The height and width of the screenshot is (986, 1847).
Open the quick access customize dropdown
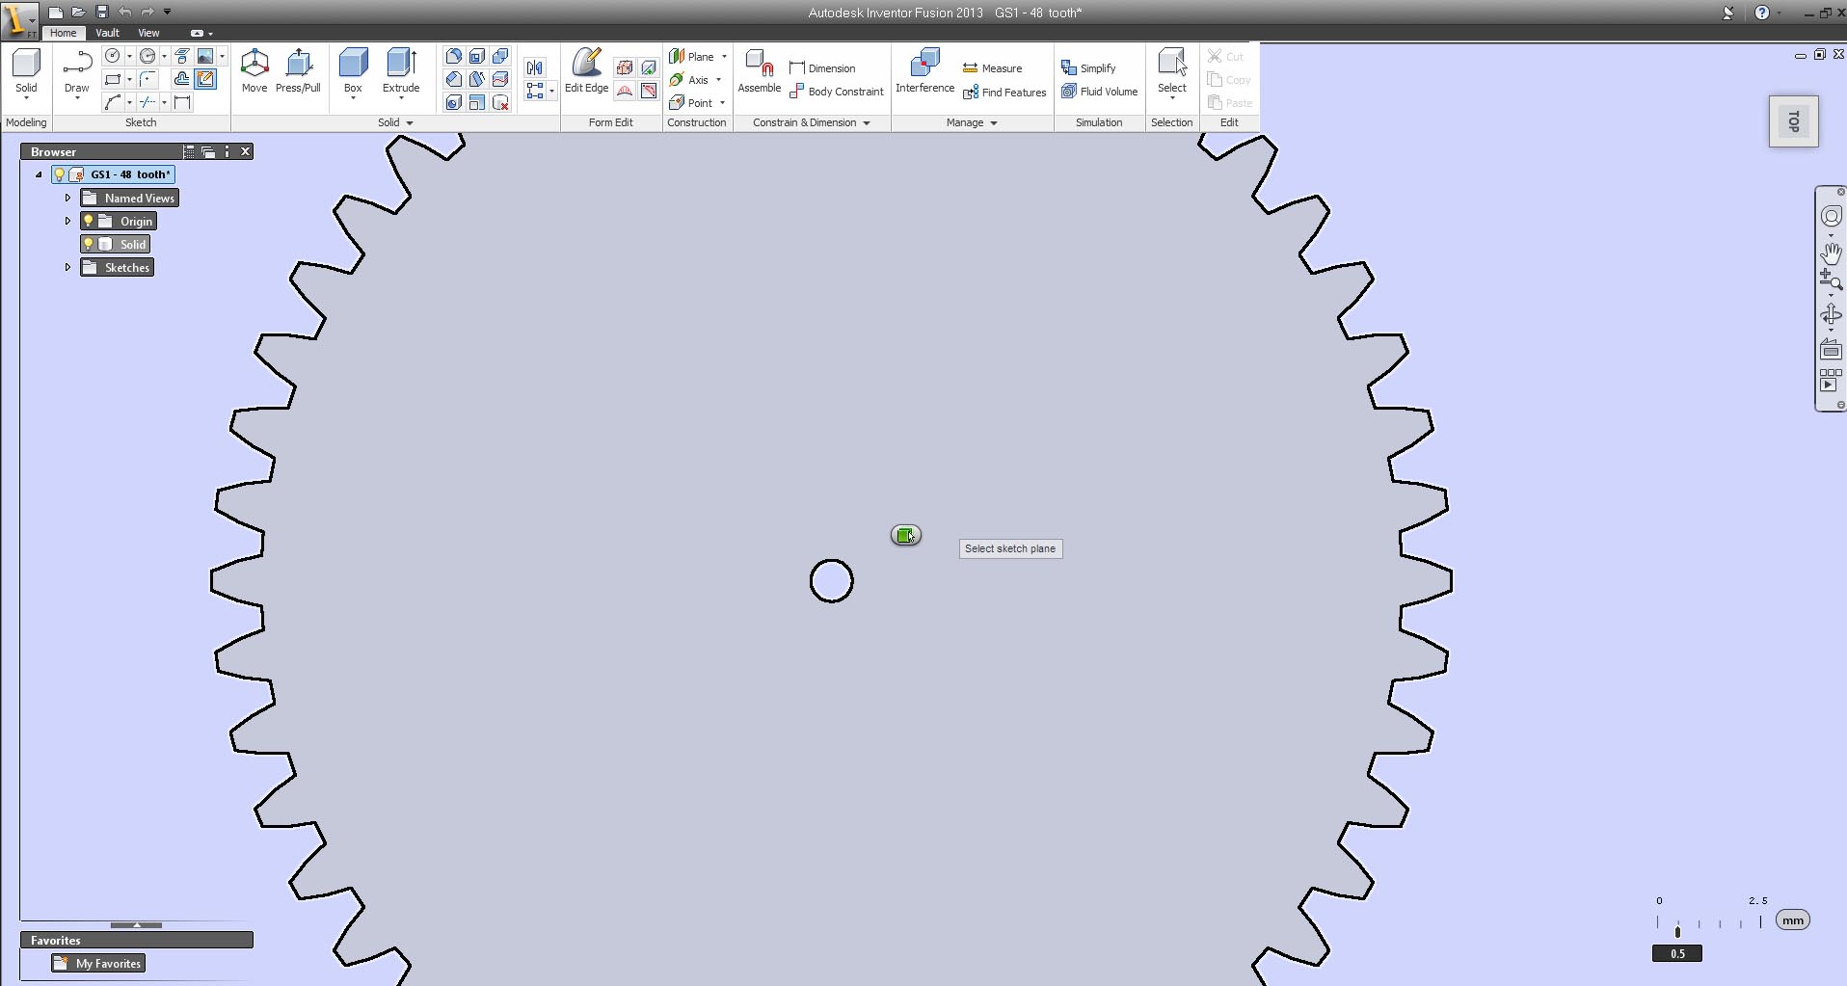[167, 13]
